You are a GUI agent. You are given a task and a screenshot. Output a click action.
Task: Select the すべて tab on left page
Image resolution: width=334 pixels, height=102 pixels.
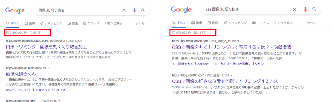13,23
